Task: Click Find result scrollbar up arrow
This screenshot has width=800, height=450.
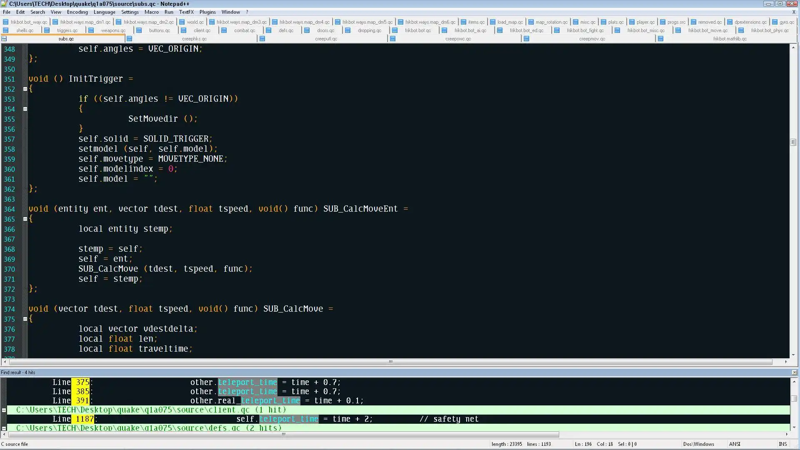Action: click(x=794, y=381)
